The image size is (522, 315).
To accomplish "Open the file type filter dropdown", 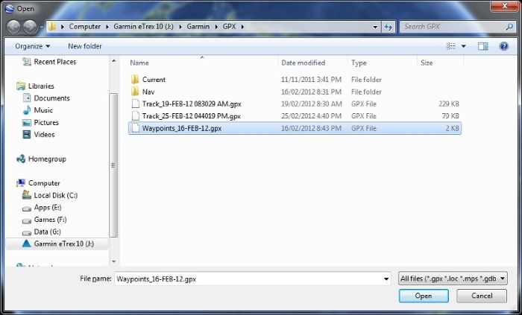I will (453, 279).
